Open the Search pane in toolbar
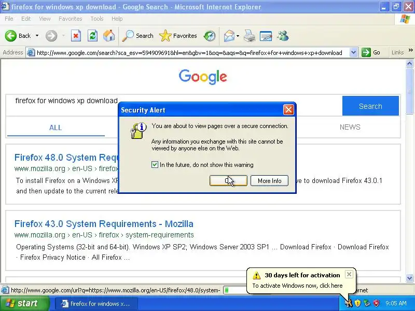Image resolution: width=415 pixels, height=311 pixels. tap(137, 36)
